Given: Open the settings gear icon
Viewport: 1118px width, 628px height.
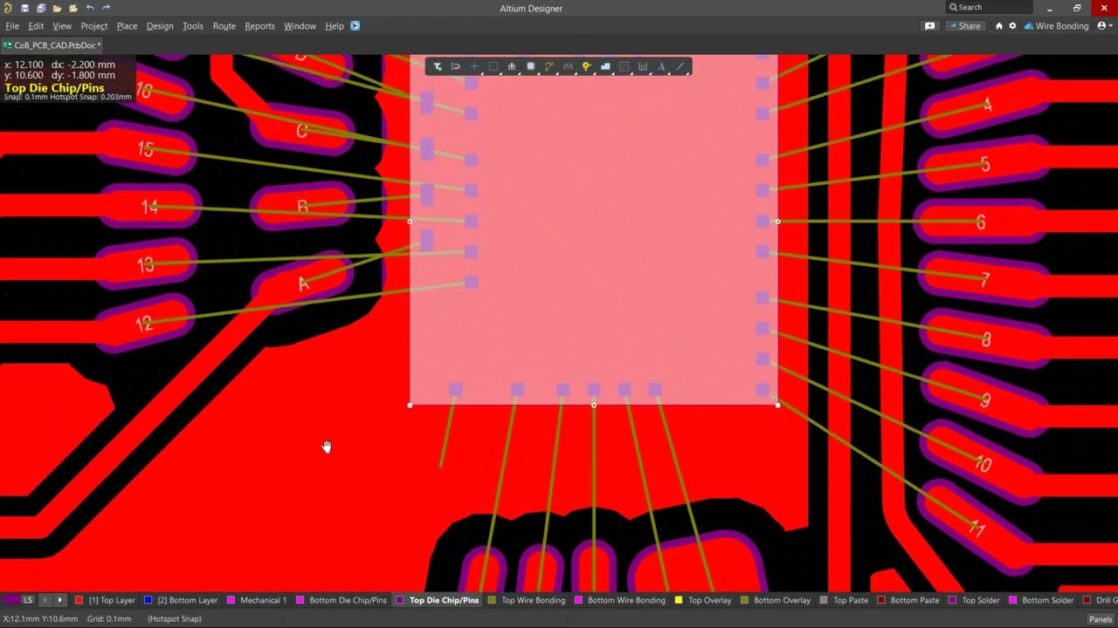Looking at the screenshot, I should click(1012, 26).
